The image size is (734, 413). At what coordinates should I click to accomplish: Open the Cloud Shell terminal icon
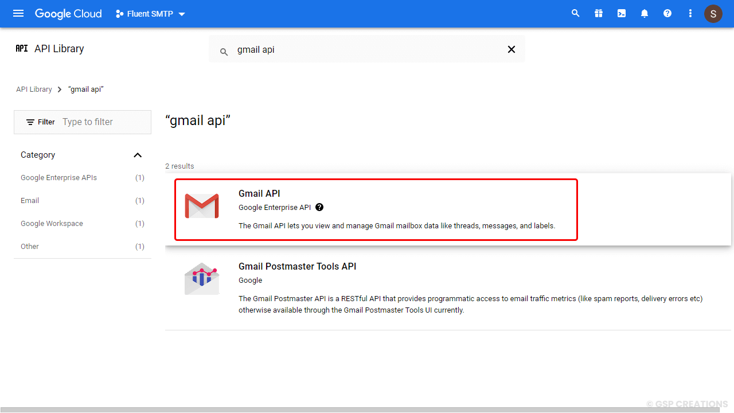pos(621,13)
